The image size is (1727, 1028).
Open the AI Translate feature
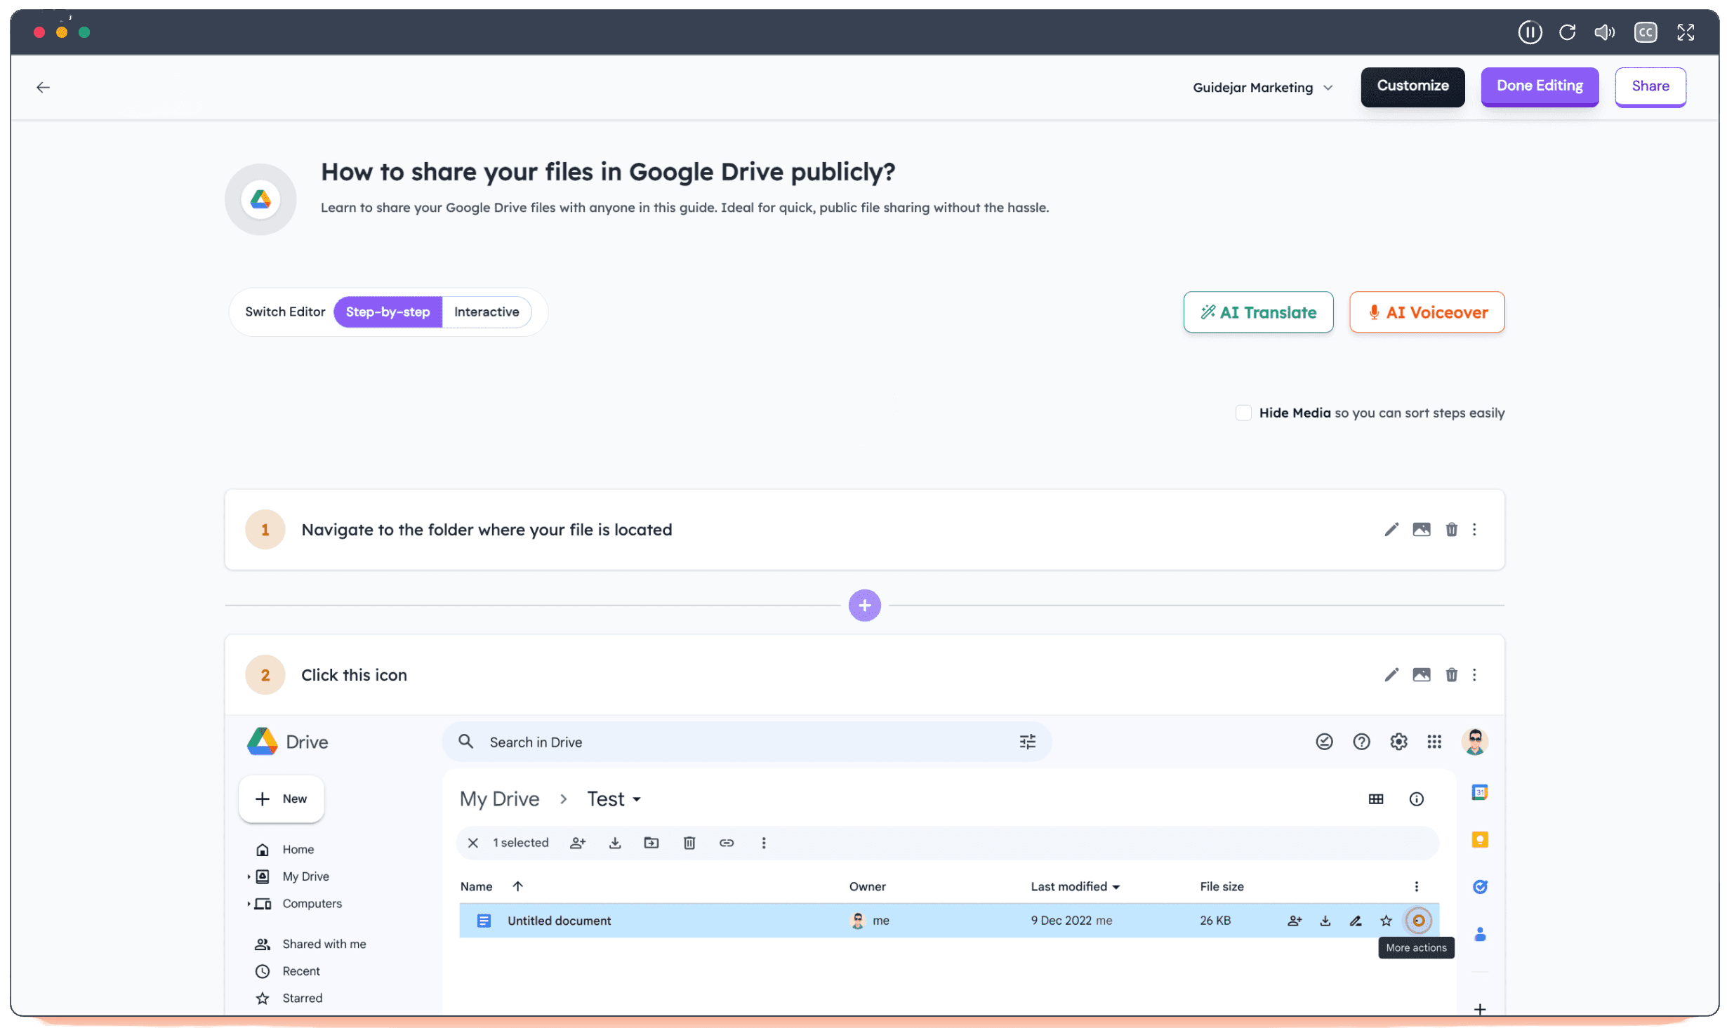click(1257, 312)
